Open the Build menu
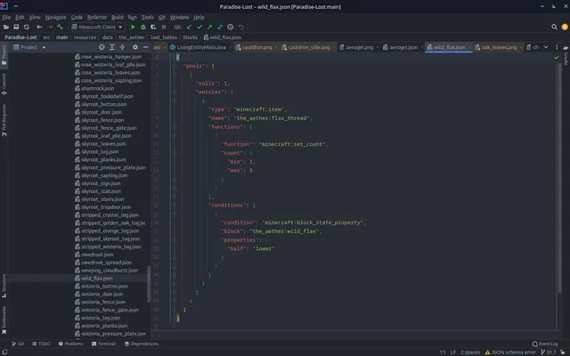This screenshot has width=570, height=356. click(117, 17)
